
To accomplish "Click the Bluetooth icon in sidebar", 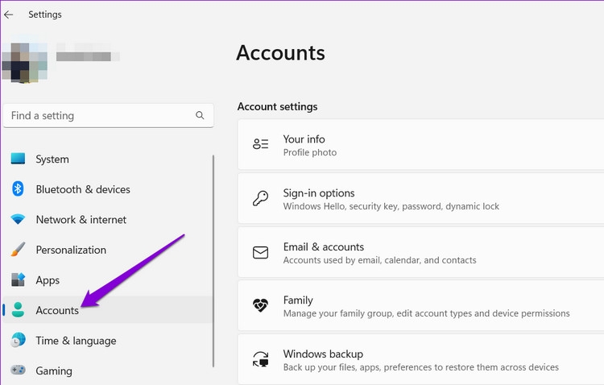I will tap(18, 188).
